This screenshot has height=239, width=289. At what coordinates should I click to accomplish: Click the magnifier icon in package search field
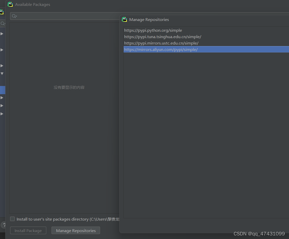(14, 16)
